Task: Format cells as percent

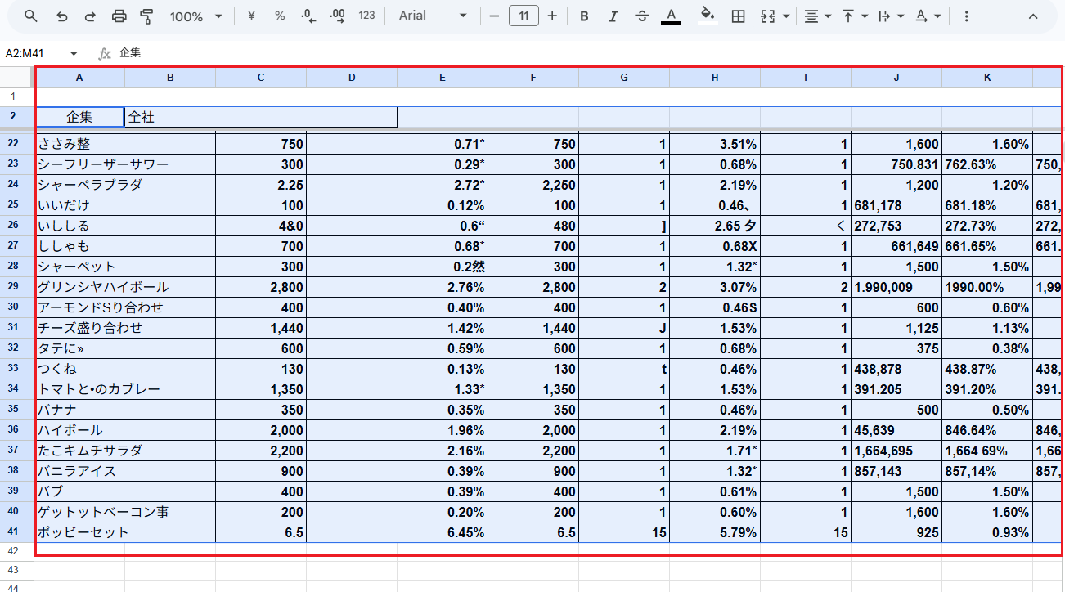Action: [x=280, y=16]
